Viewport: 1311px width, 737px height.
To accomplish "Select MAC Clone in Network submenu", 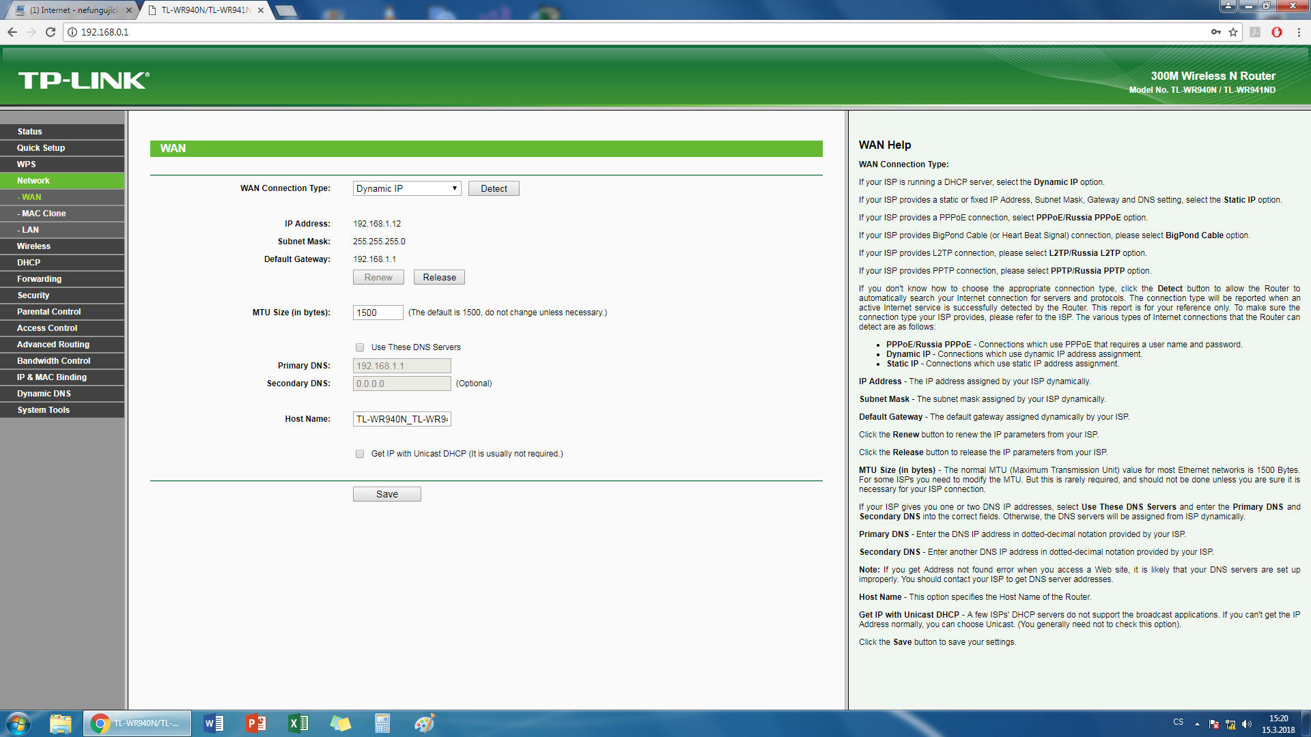I will click(44, 214).
